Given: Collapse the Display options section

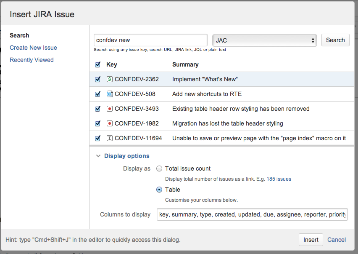Looking at the screenshot, I should click(x=98, y=155).
